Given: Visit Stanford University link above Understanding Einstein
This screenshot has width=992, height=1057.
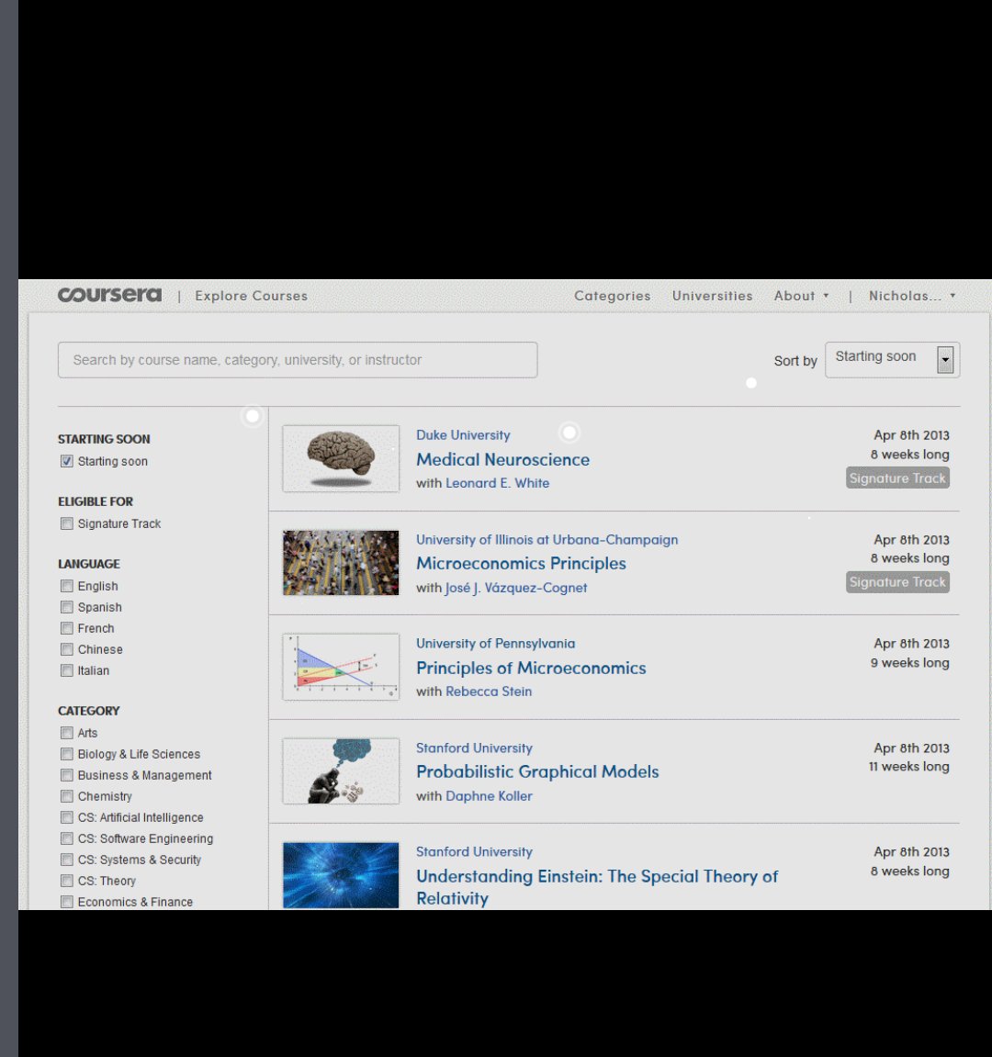Looking at the screenshot, I should 473,852.
